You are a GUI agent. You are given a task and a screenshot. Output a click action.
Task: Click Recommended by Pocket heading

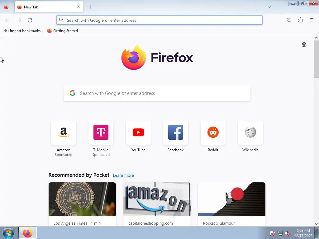point(79,175)
